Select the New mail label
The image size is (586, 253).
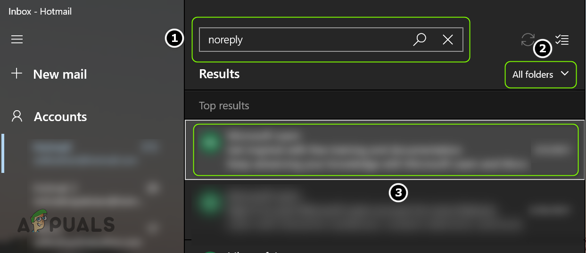(x=60, y=74)
